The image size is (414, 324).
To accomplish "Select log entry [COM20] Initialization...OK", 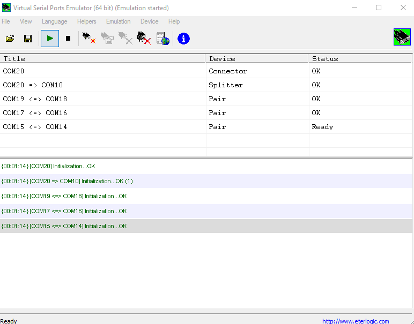I will (x=206, y=166).
